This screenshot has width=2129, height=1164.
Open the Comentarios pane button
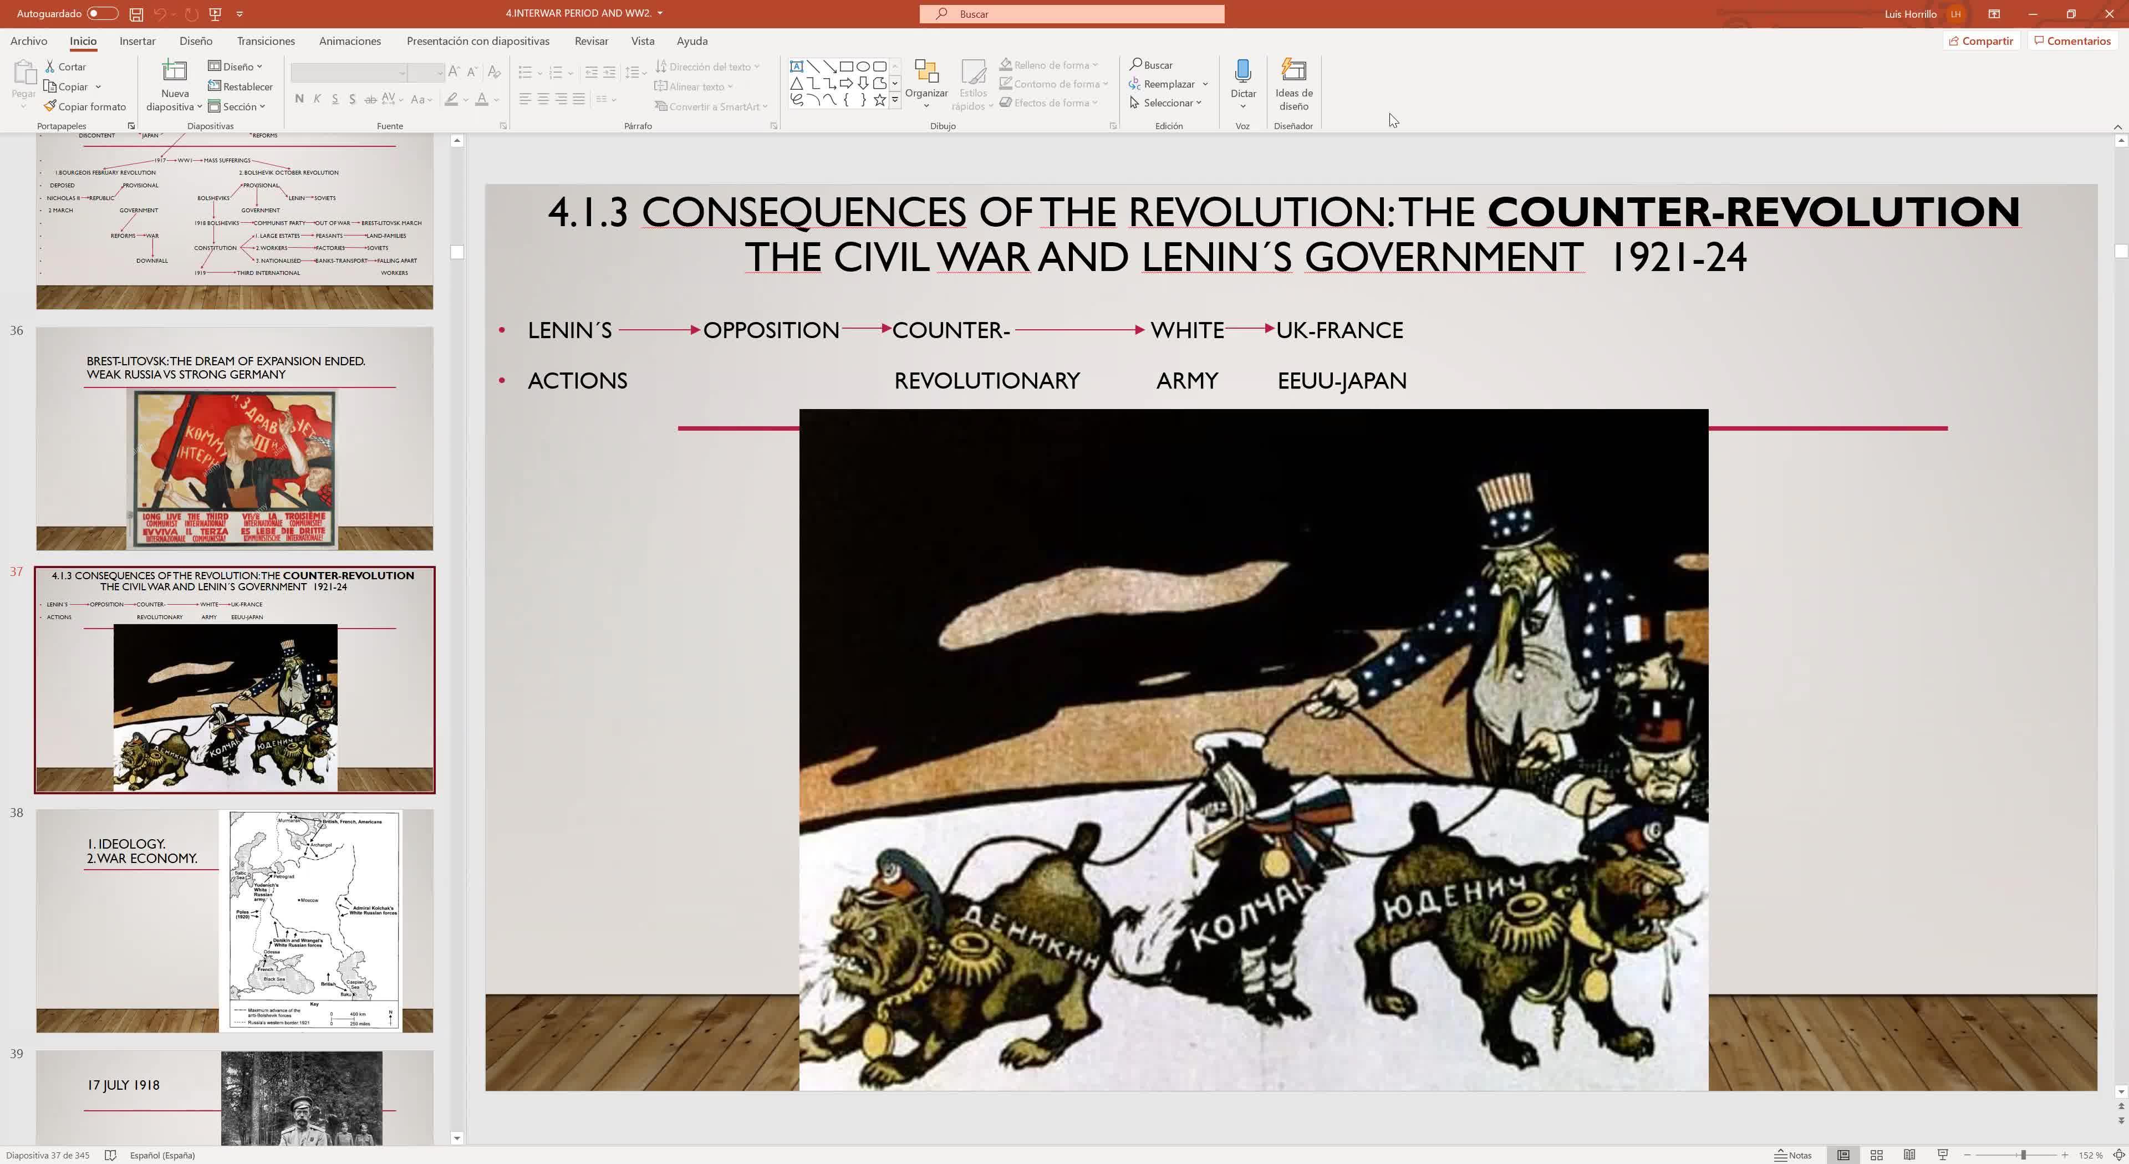click(x=2072, y=42)
